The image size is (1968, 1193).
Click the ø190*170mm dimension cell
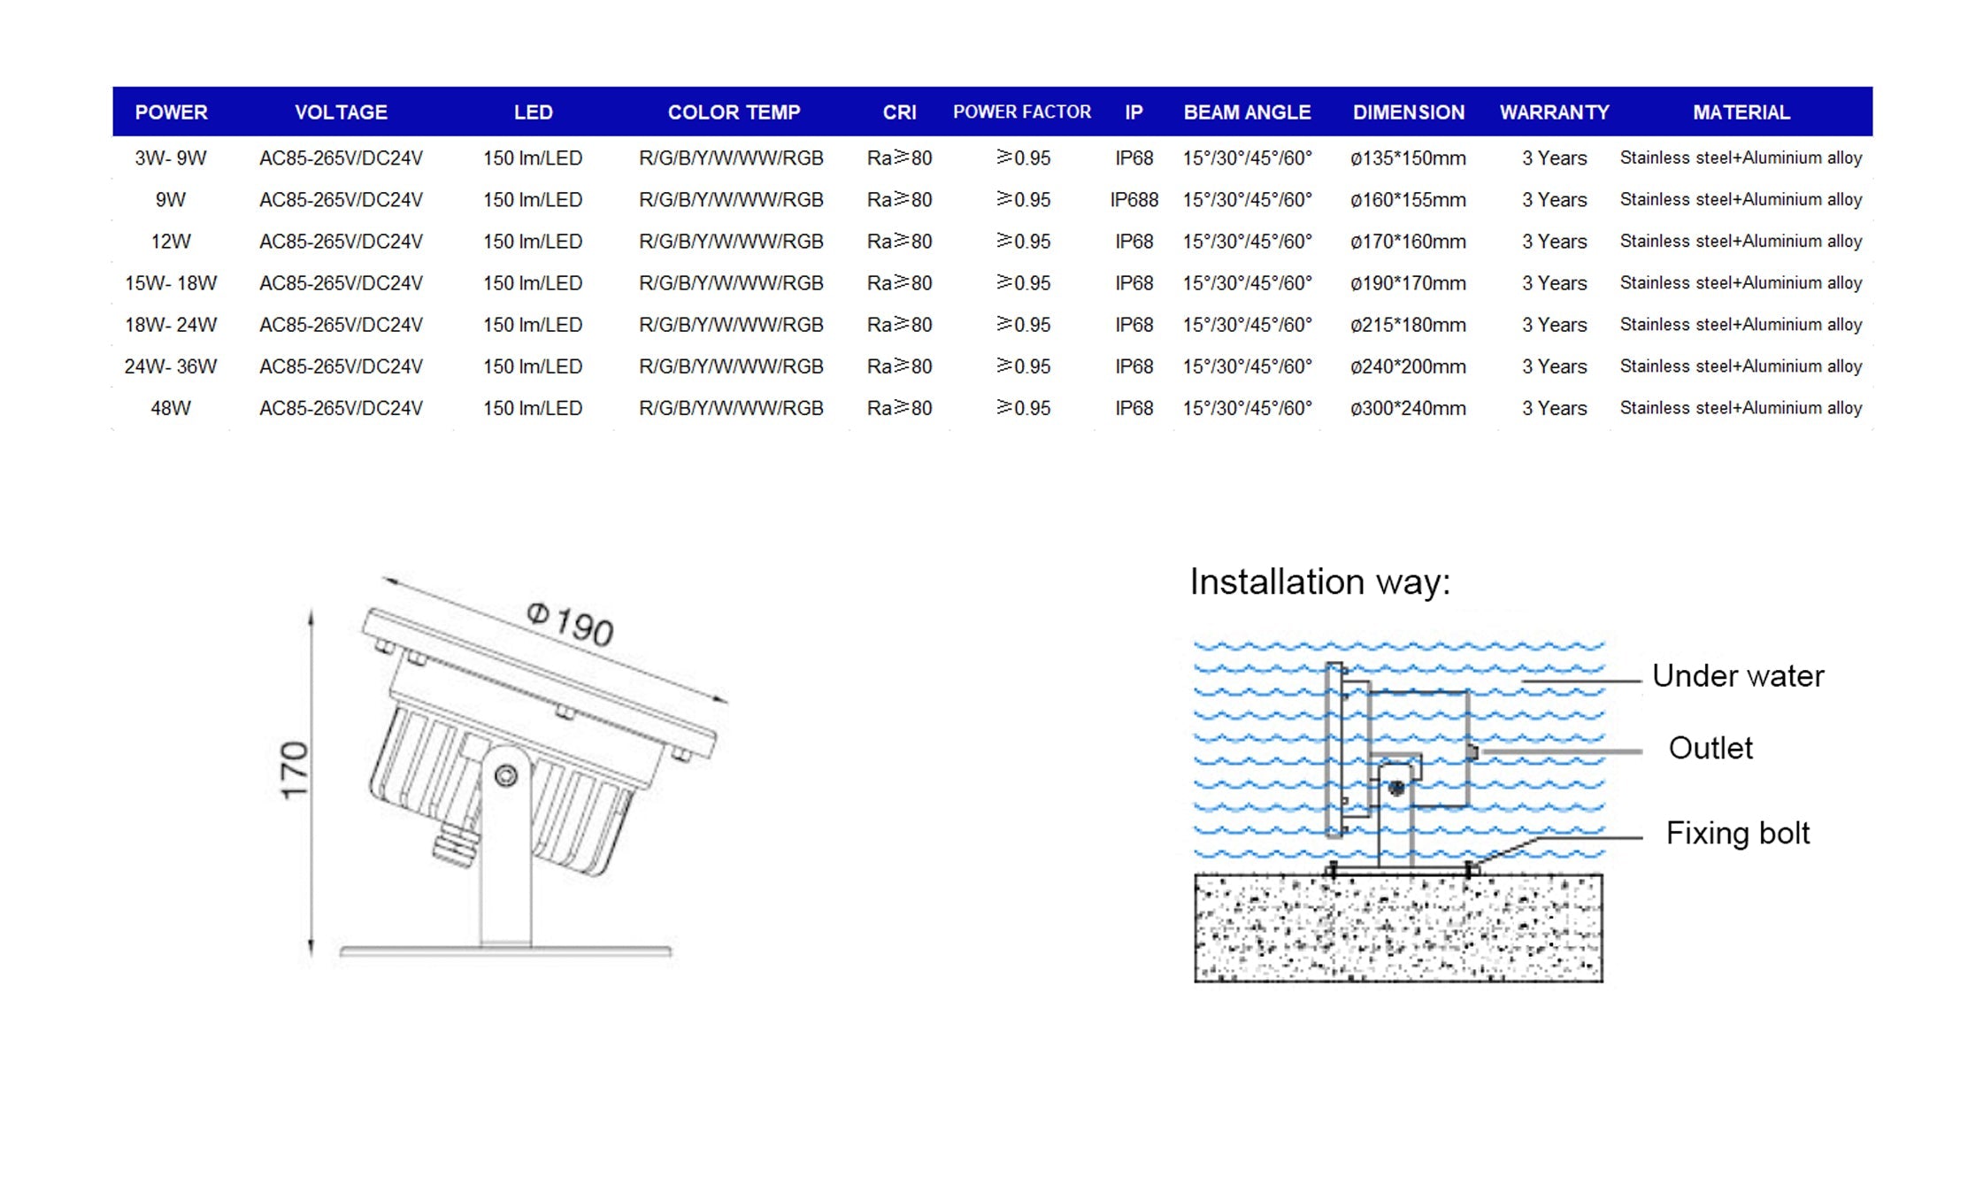click(1408, 283)
